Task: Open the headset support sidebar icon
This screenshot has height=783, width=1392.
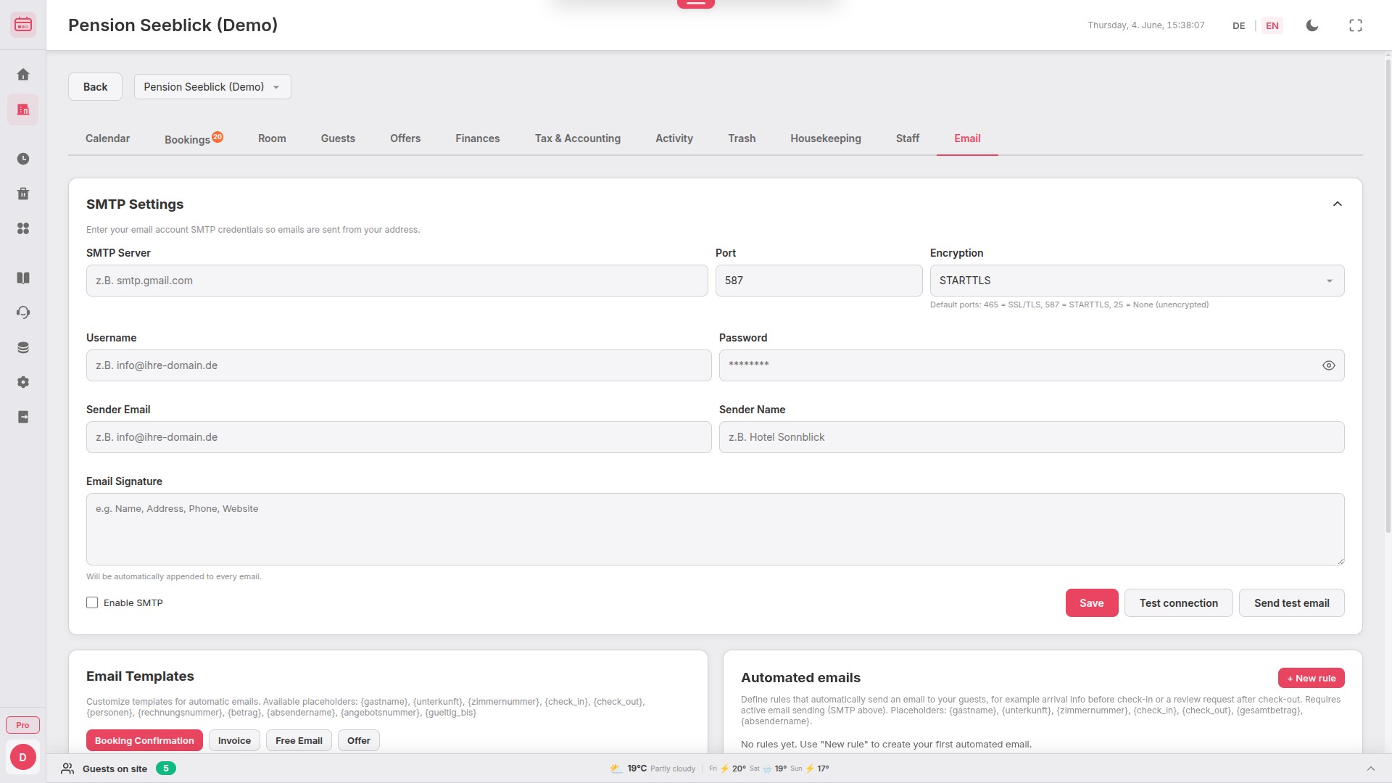Action: pos(23,312)
